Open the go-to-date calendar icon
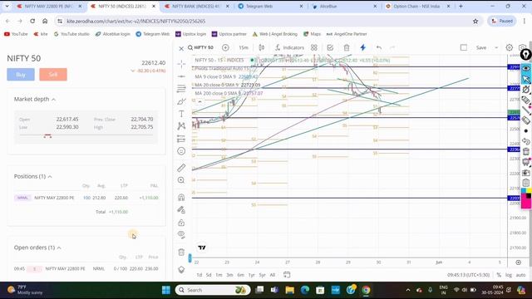 (x=287, y=275)
